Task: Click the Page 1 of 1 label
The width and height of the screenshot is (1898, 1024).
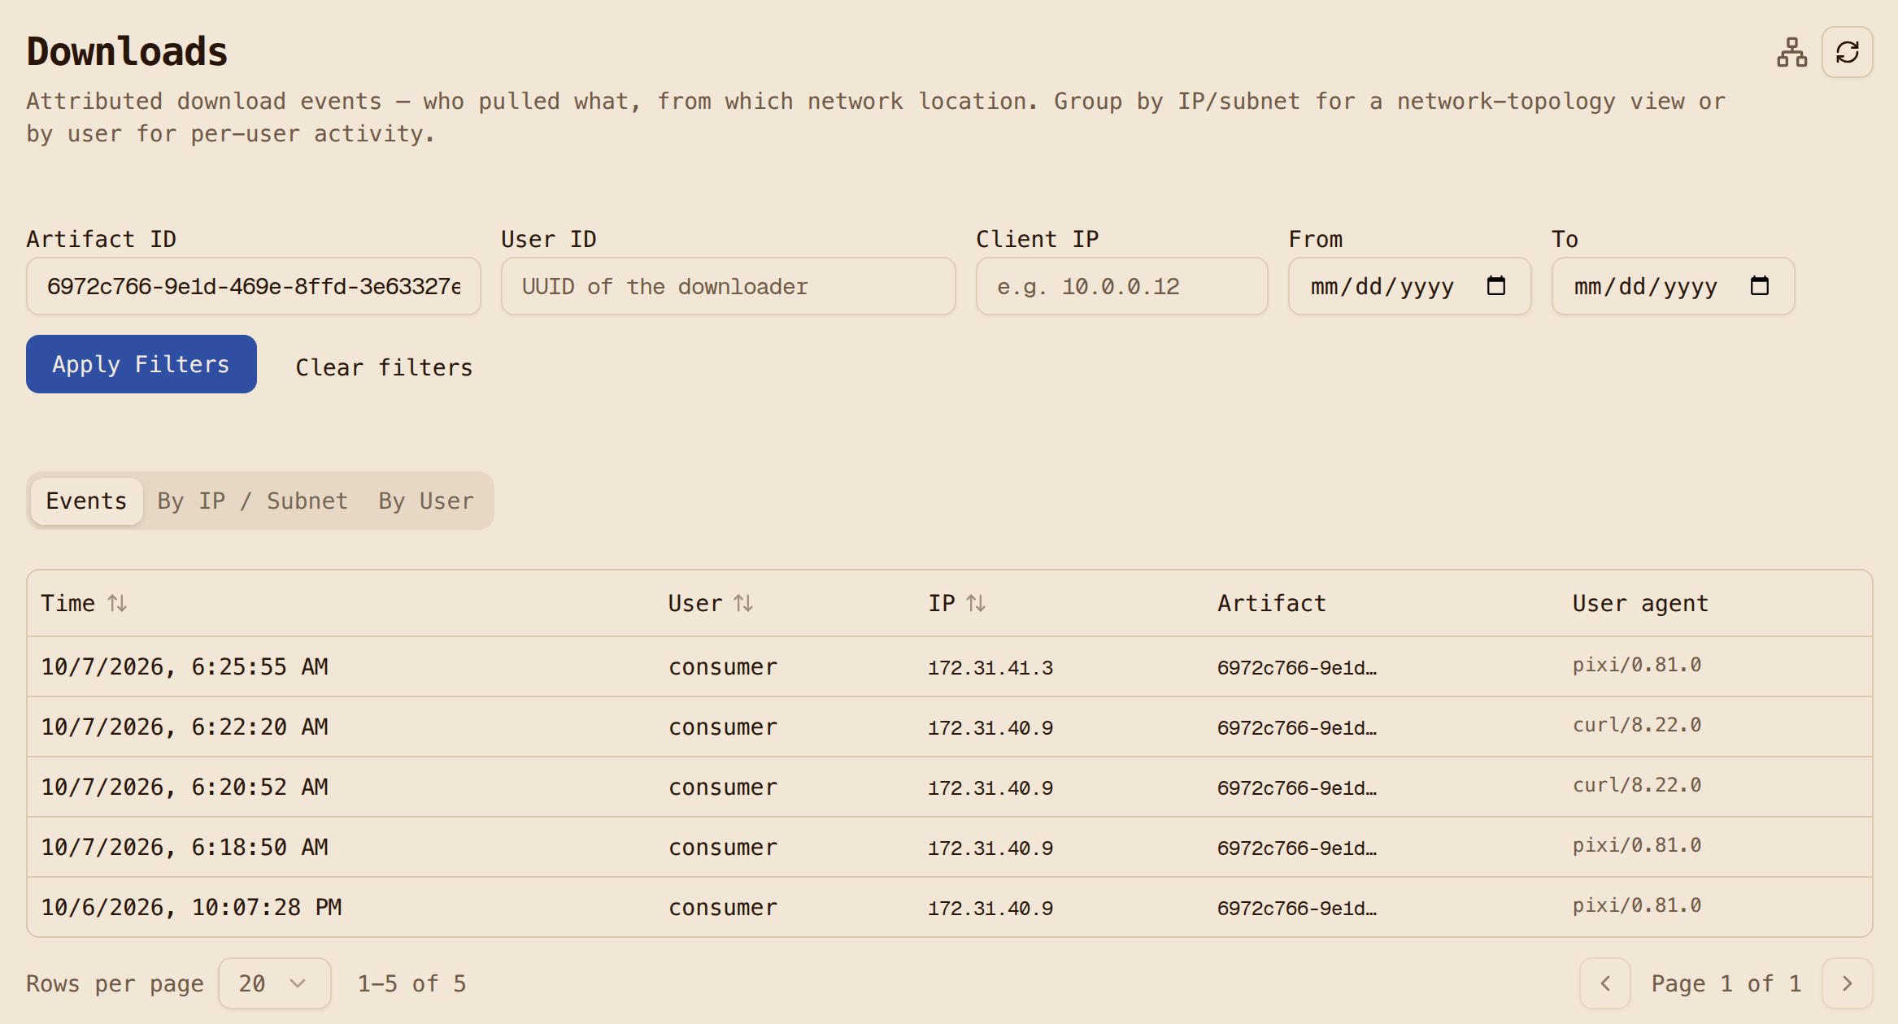Action: 1726,983
